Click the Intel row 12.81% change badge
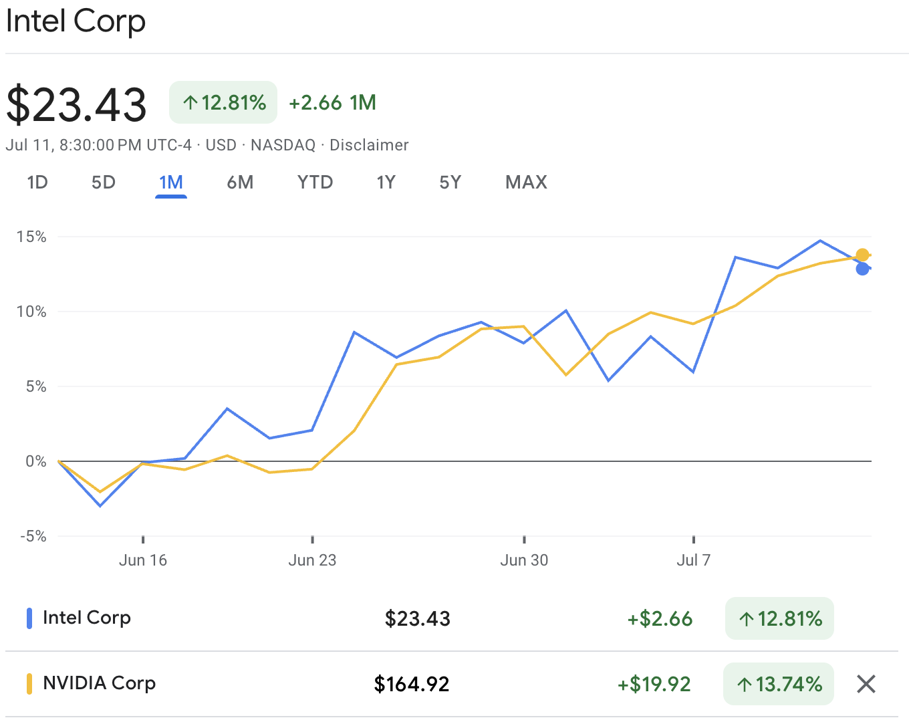Viewport: 909px width, 722px height. click(779, 618)
